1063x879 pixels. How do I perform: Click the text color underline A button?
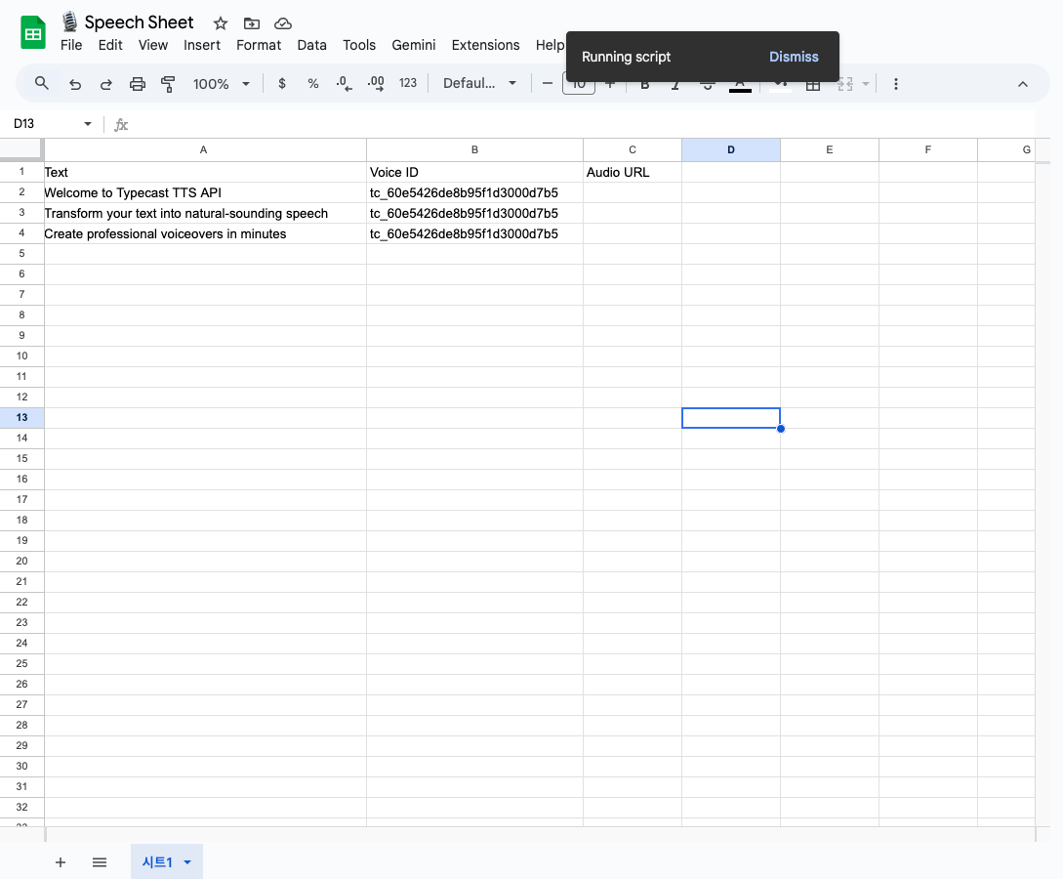click(x=740, y=85)
